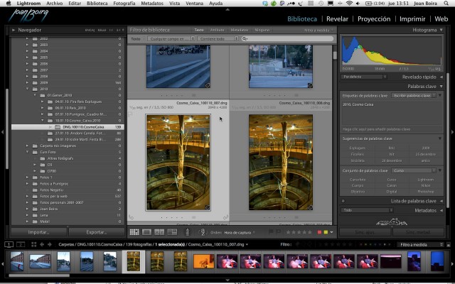Viewport: 455px width, 284px height.
Task: Click the rotate-left icon below Cosmo_Caixa_100110_007
Action: coord(131,217)
